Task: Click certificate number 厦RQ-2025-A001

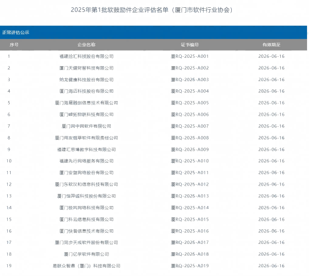Action: tap(190, 56)
